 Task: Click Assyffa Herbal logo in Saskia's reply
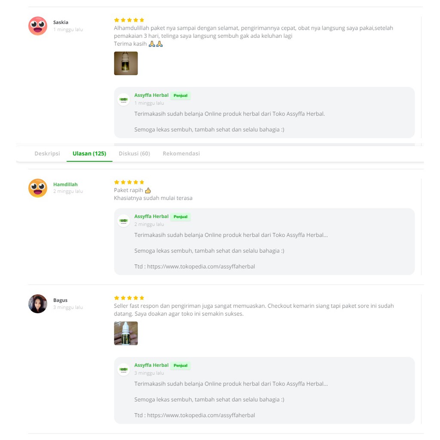click(124, 99)
